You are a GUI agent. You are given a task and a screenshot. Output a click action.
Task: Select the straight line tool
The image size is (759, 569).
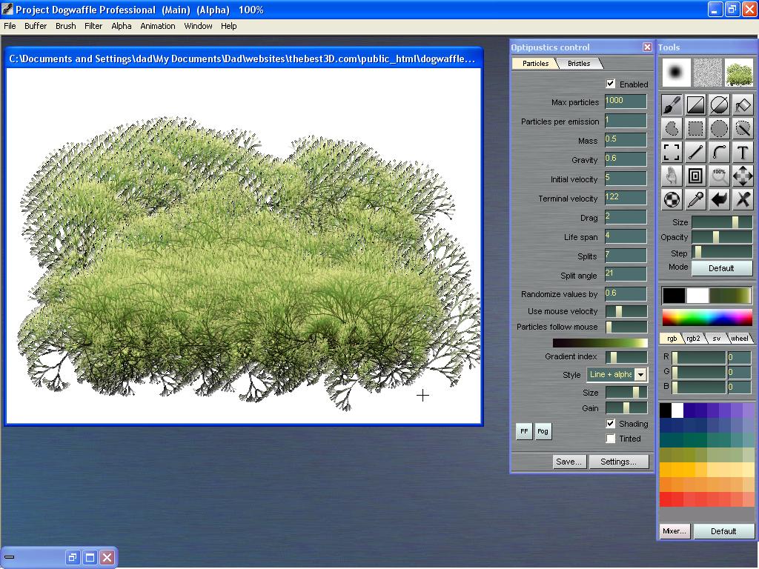pos(695,153)
